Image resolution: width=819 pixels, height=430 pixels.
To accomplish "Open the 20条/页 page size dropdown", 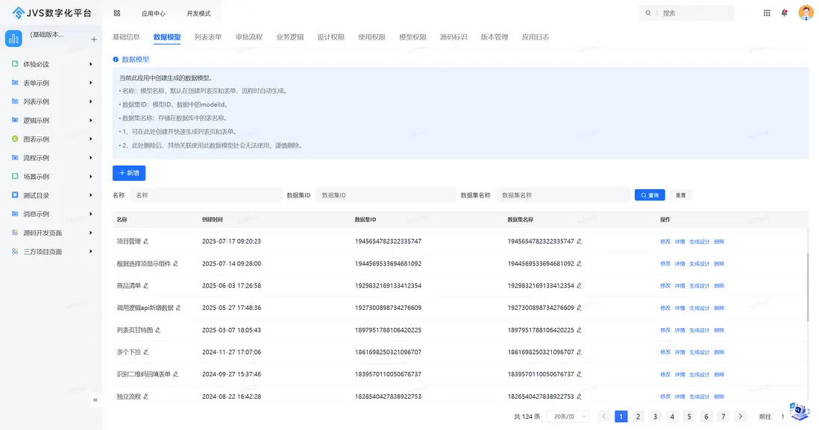I will point(568,417).
